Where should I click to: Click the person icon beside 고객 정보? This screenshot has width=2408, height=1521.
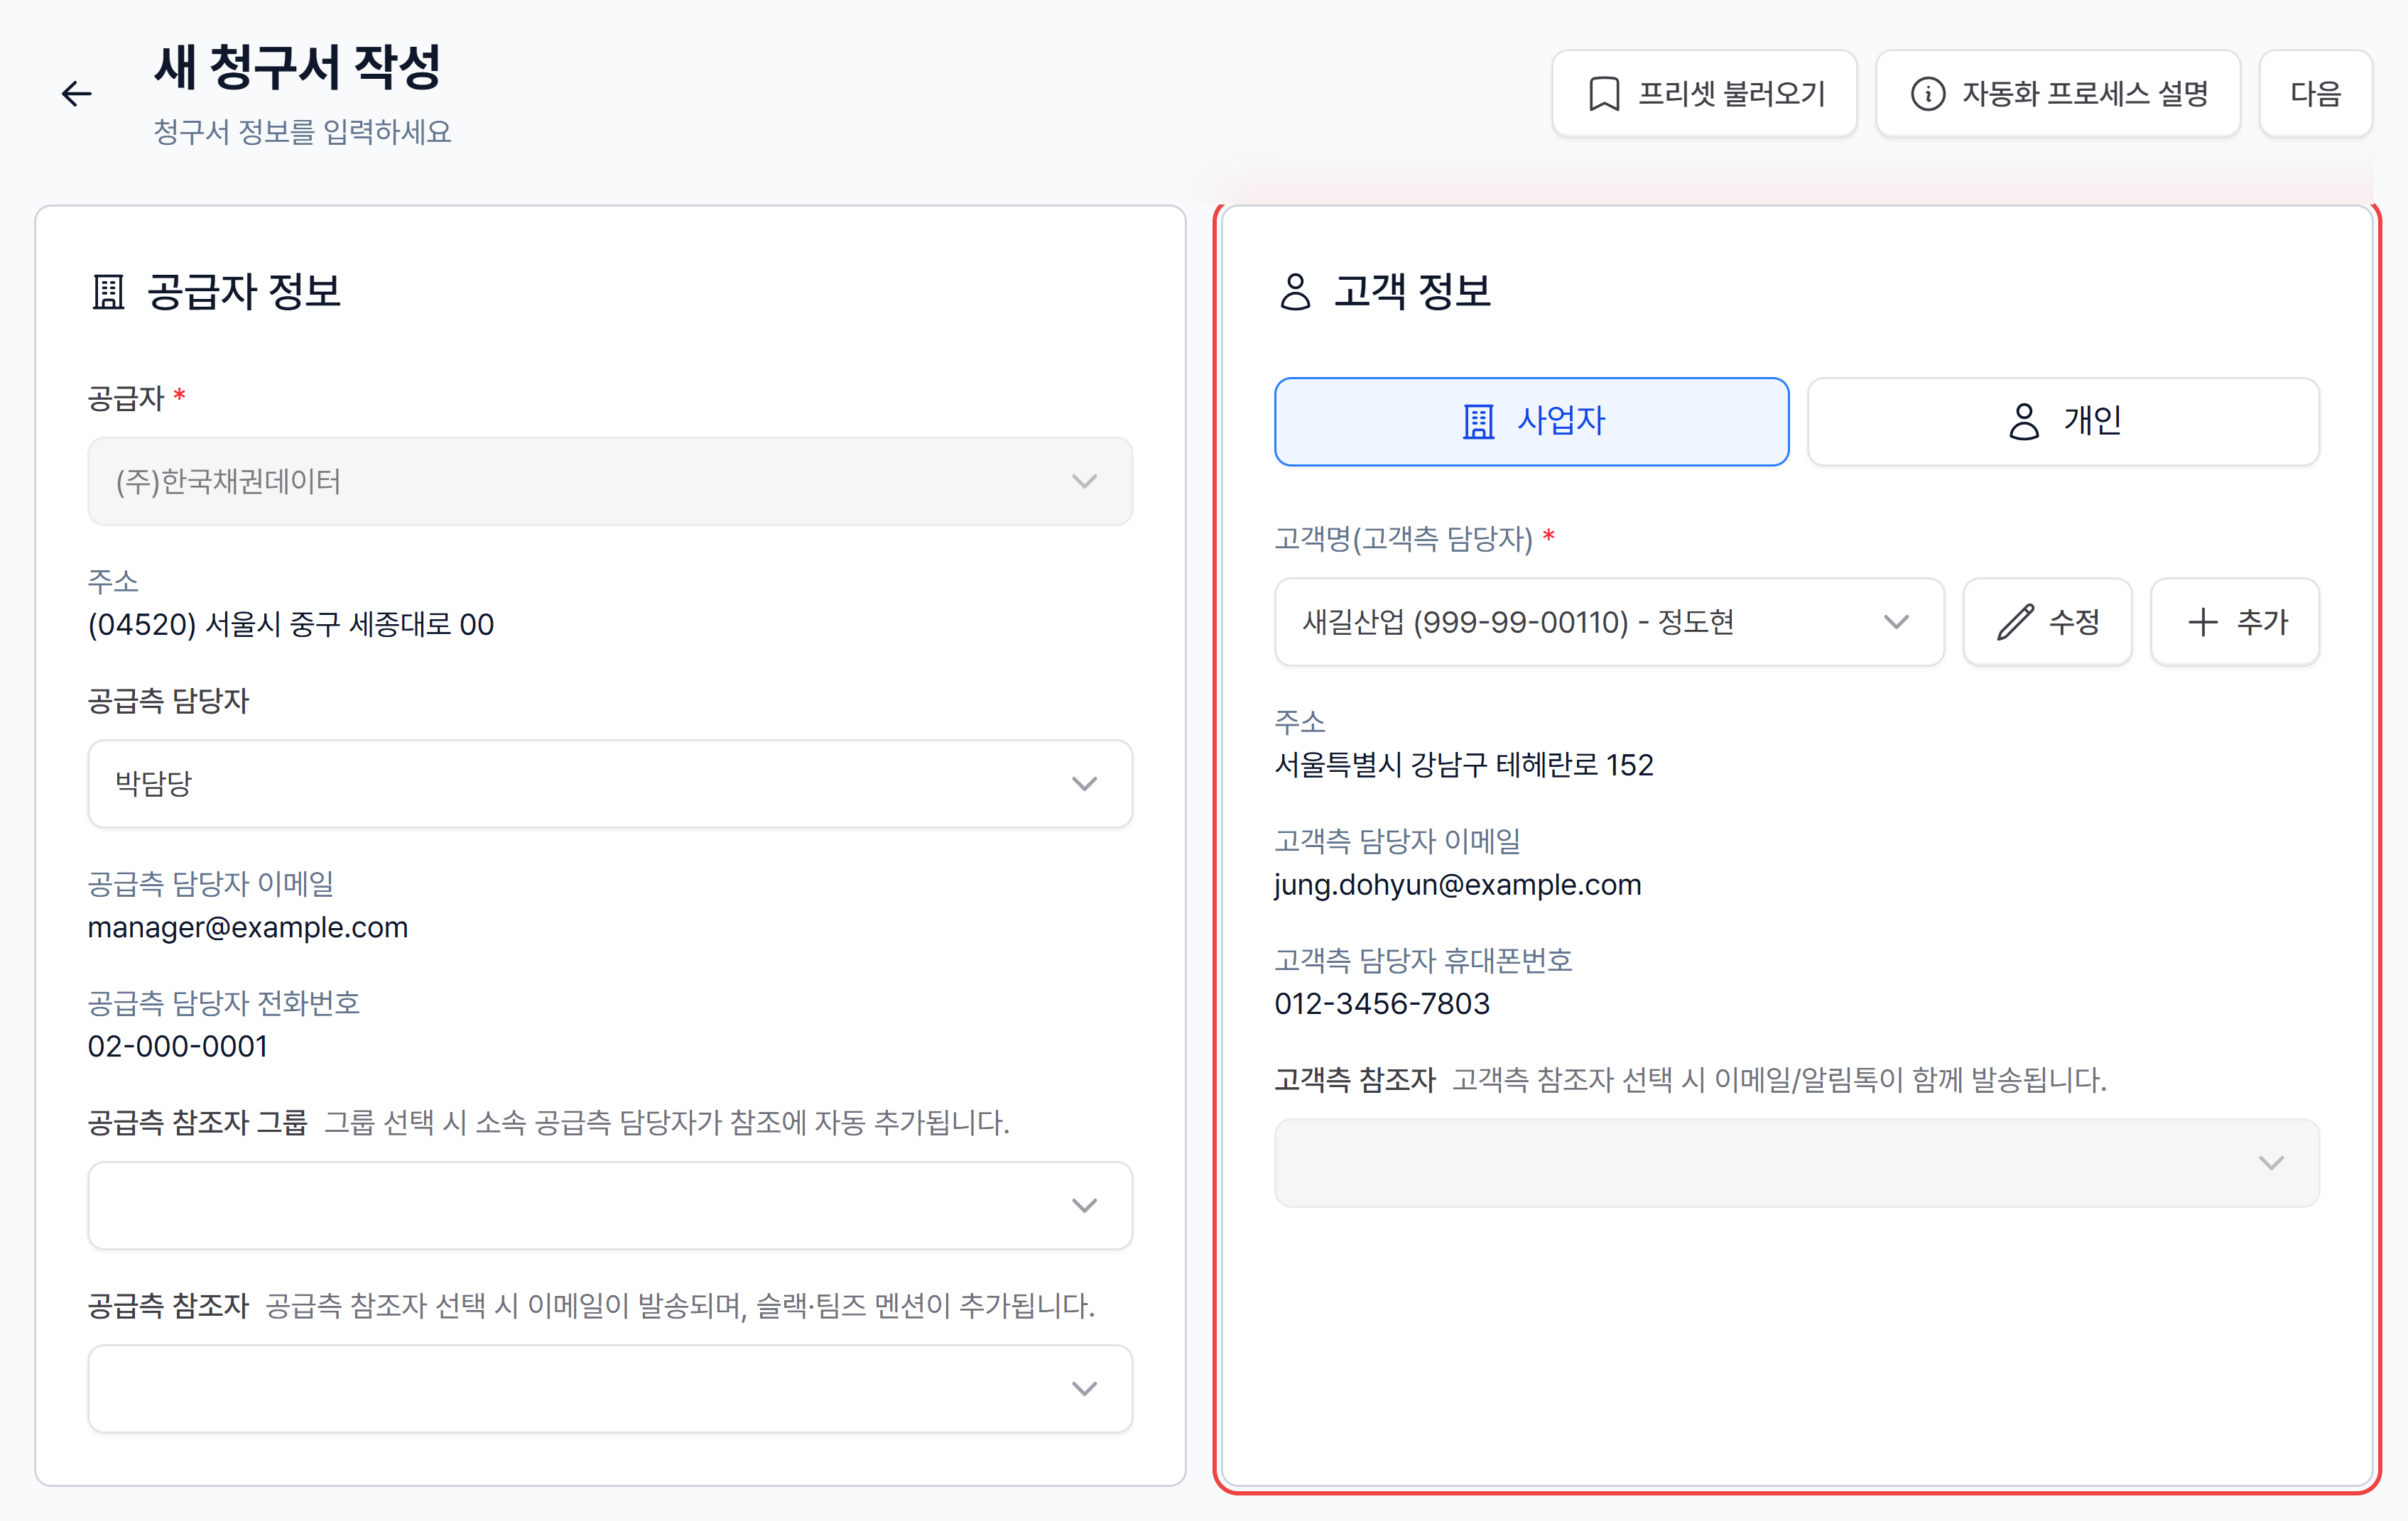click(1295, 292)
